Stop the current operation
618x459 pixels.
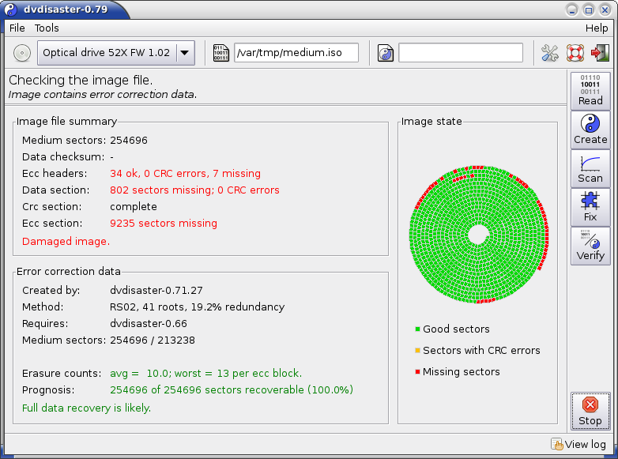[x=590, y=411]
